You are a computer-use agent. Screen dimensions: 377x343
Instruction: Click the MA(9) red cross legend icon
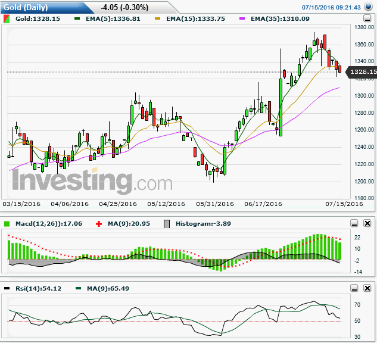[99, 224]
